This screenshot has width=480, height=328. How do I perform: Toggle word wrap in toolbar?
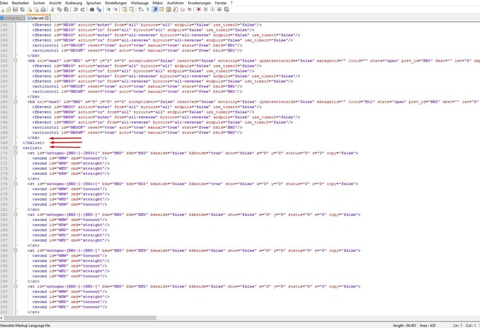coord(141,10)
